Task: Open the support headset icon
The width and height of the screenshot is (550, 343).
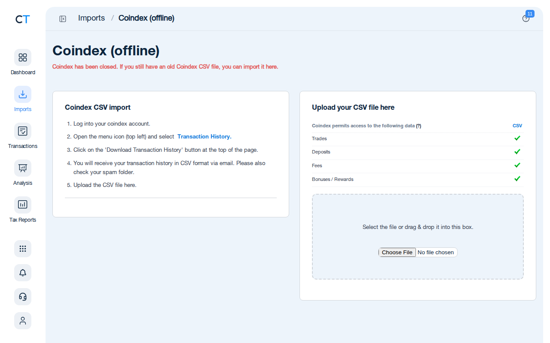Action: coord(23,297)
